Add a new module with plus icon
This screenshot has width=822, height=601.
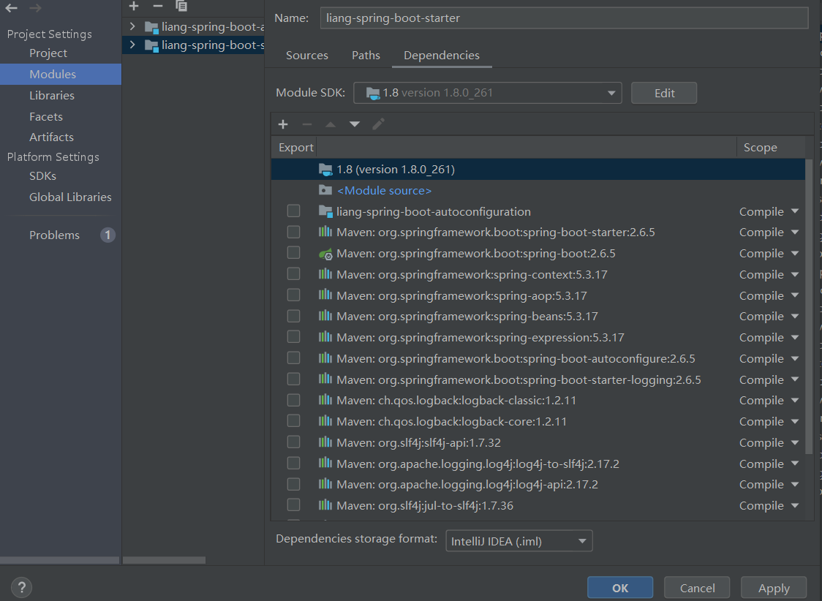(134, 6)
